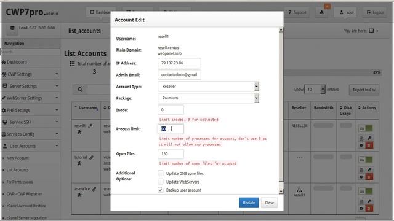Image resolution: width=394 pixels, height=221 pixels.
Task: Open the Package dropdown showing Premium
Action: (208, 98)
